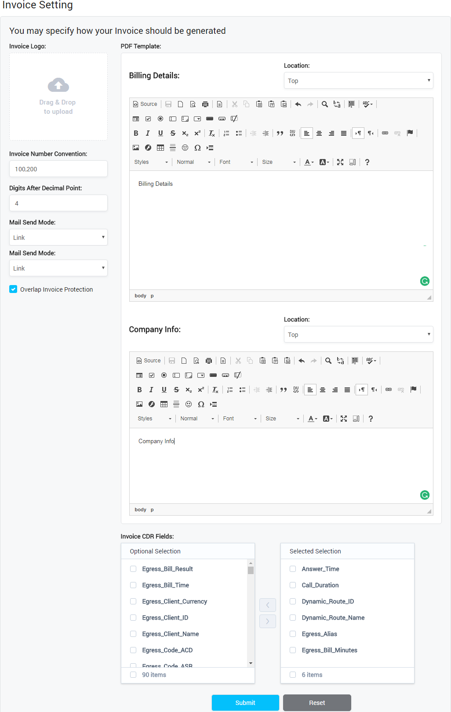Open second Mail Send Mode dropdown

click(x=58, y=268)
